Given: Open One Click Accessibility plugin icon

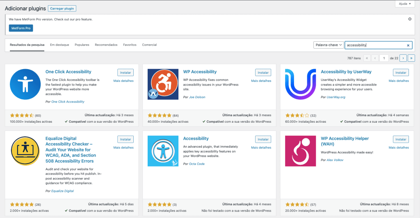Looking at the screenshot, I should tap(25, 84).
